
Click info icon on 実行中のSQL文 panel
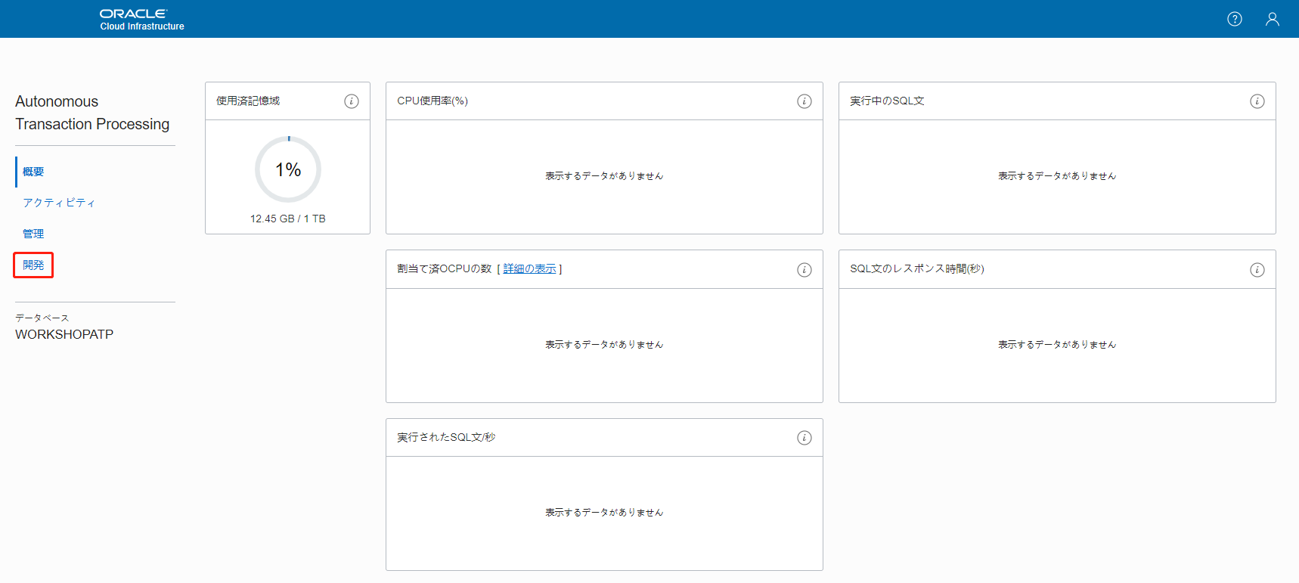coord(1257,101)
